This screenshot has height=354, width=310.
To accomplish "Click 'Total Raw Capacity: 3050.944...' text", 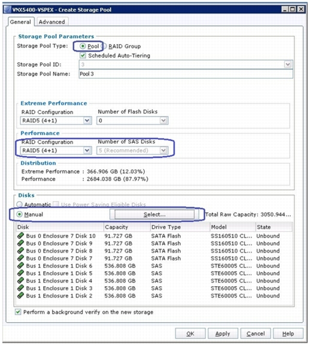I will pos(248,214).
